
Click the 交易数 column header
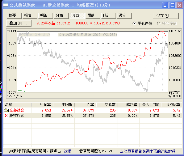point(107,105)
